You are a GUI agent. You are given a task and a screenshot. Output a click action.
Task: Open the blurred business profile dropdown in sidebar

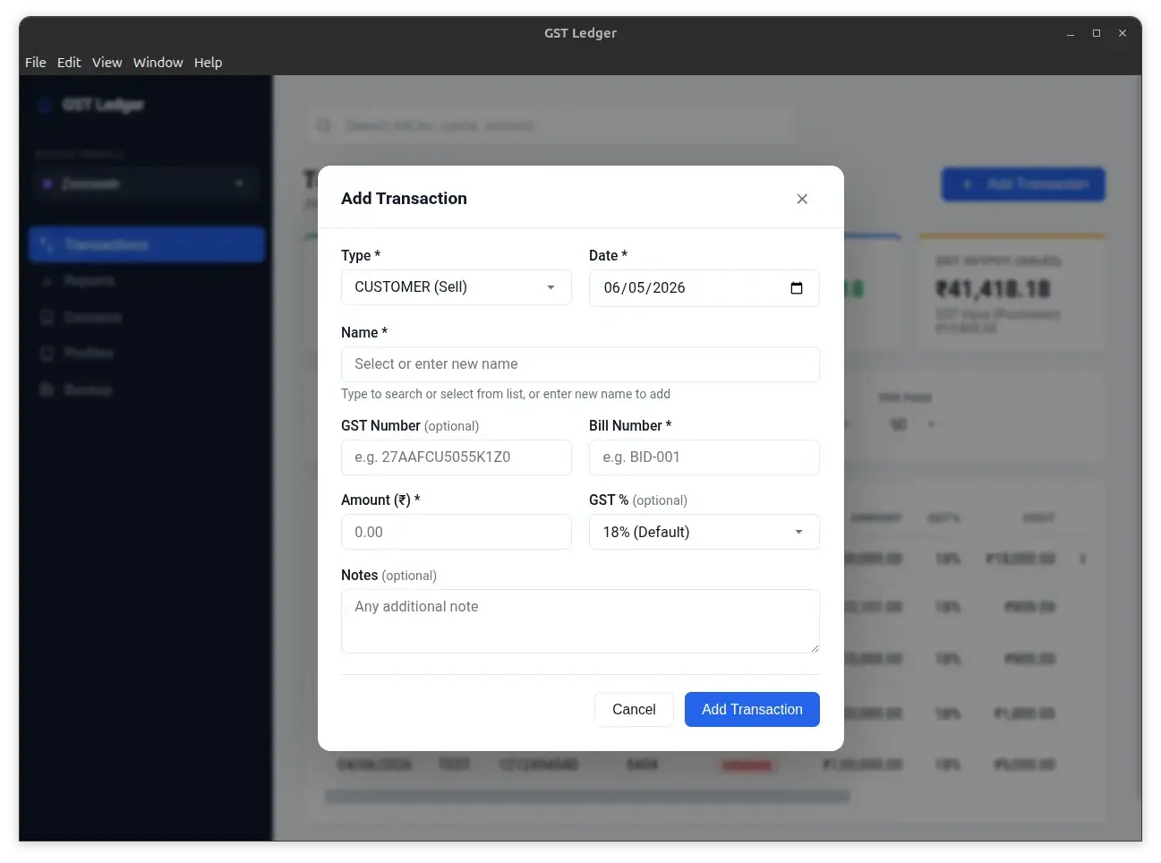click(x=147, y=184)
